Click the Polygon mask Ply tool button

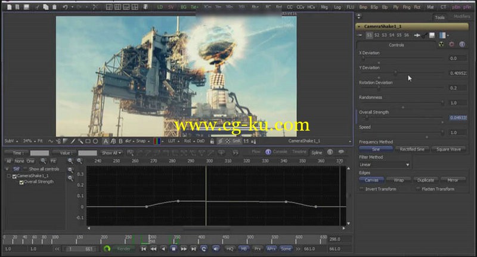[396, 7]
